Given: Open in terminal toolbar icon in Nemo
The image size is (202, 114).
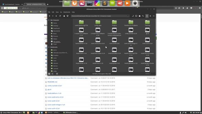Looking at the screenshot, I should click(136, 16).
